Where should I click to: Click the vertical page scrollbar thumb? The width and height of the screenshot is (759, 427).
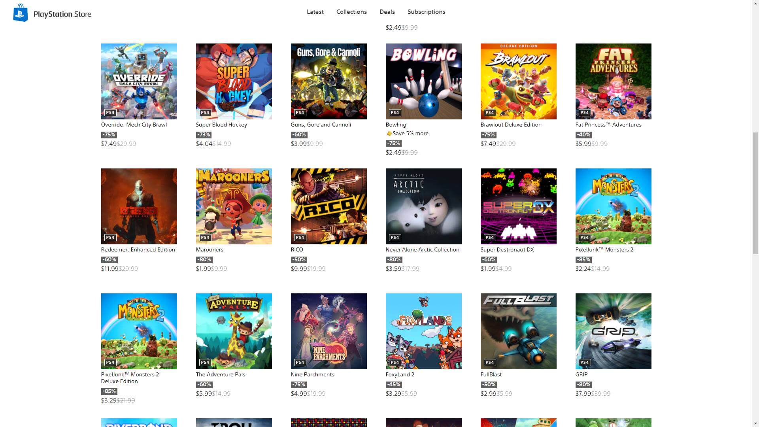pos(755,193)
